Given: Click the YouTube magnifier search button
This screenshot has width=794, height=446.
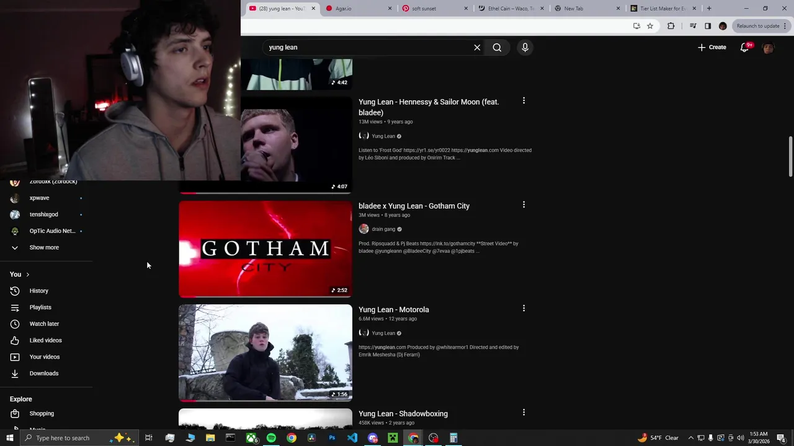Looking at the screenshot, I should pos(497,47).
